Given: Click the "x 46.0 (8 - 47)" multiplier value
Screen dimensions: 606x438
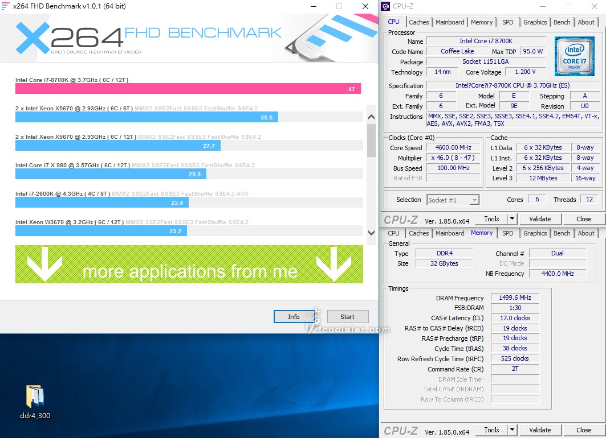Looking at the screenshot, I should pyautogui.click(x=453, y=158).
